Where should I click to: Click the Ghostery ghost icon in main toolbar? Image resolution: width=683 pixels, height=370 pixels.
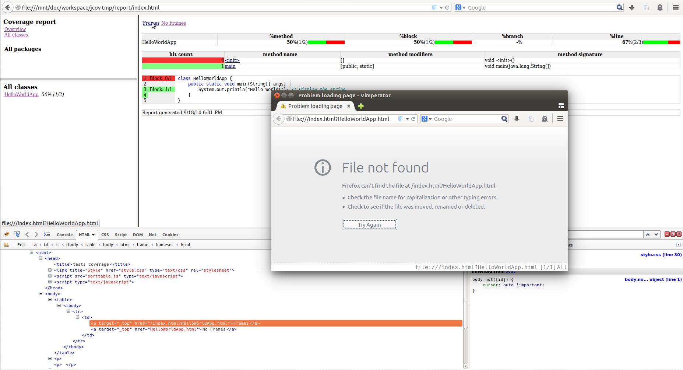[660, 7]
